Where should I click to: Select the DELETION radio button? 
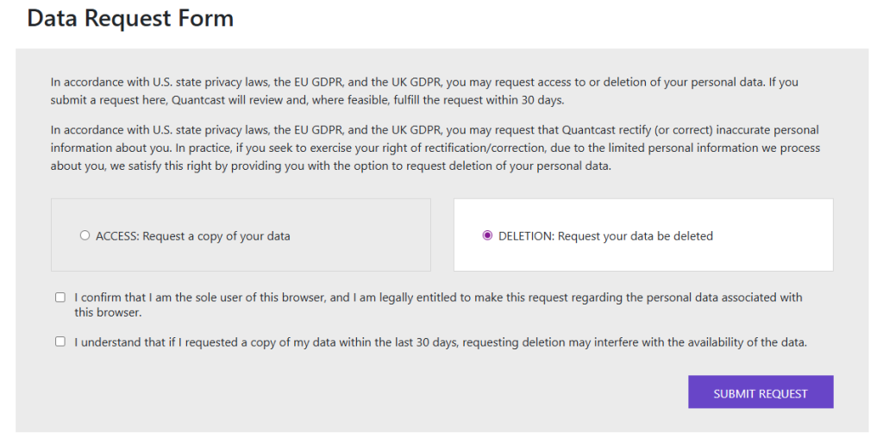[487, 235]
